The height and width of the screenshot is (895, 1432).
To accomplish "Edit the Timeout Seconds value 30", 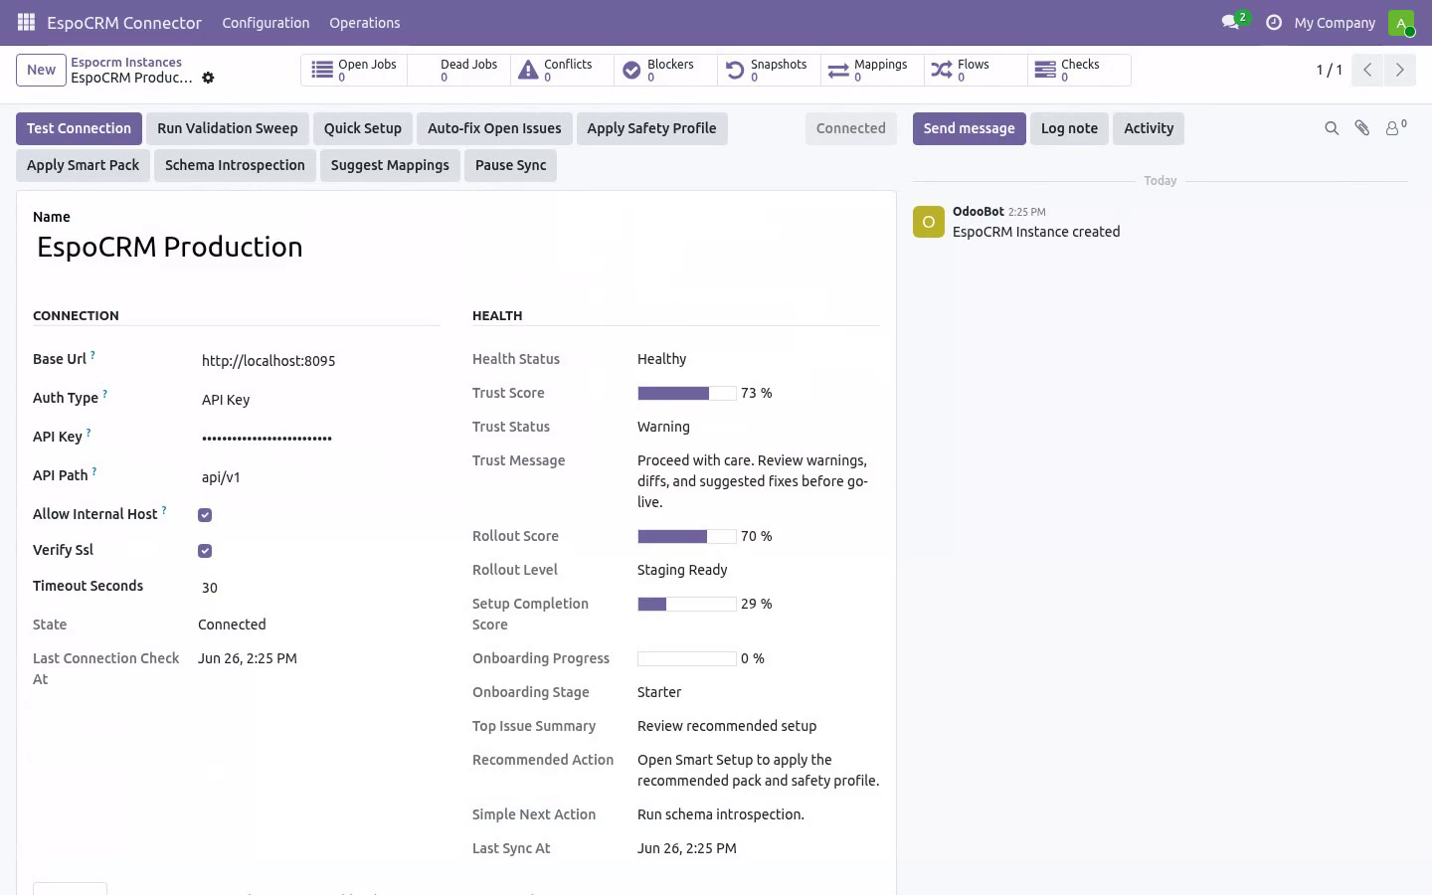I will 318,588.
